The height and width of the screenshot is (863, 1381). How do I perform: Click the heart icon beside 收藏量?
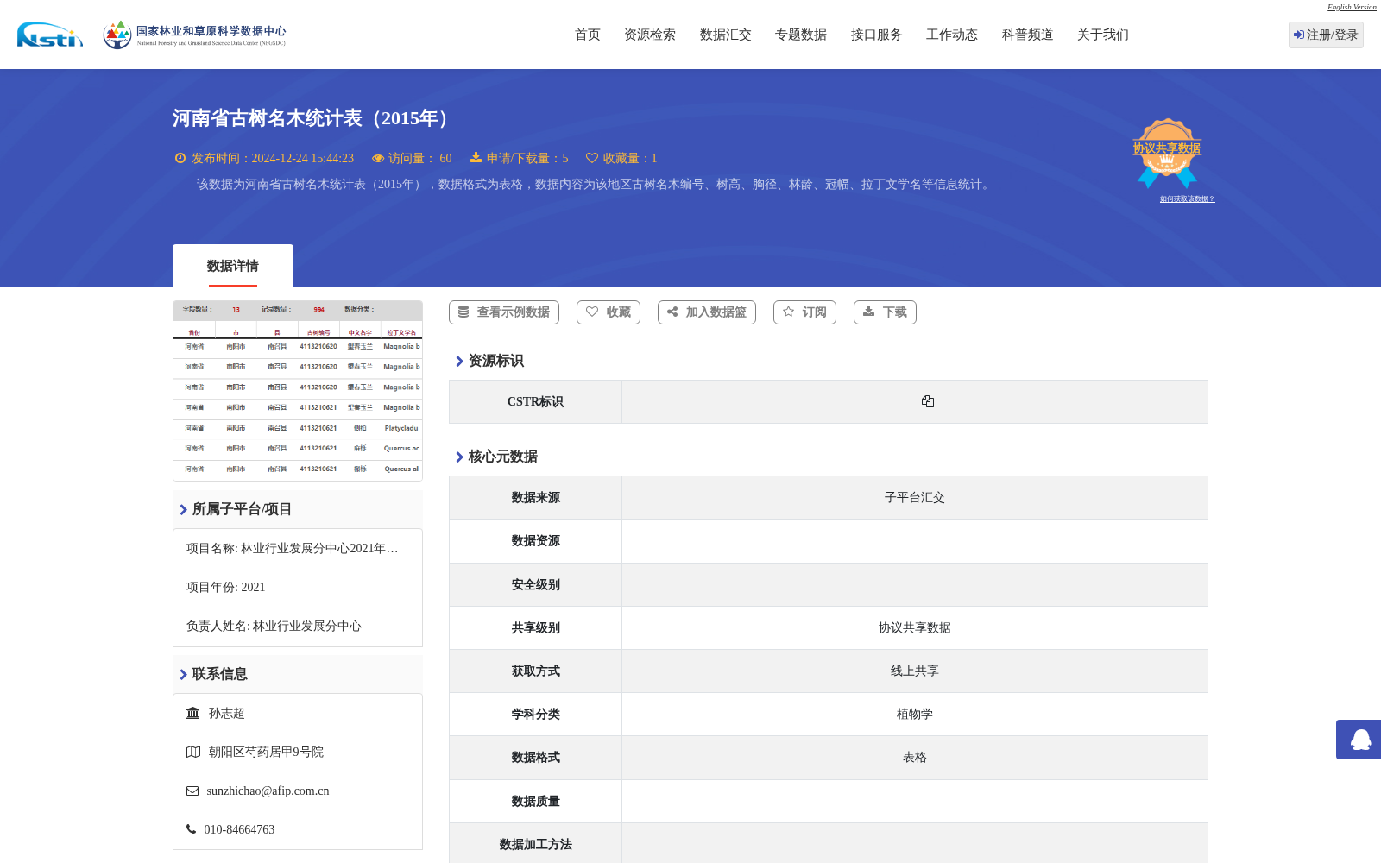click(592, 158)
